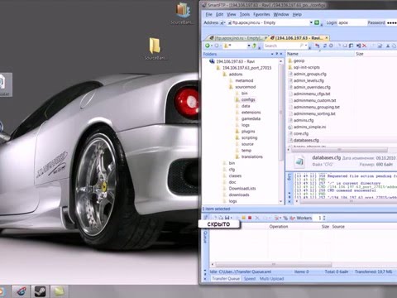397x298 pixels.
Task: Increase the Workers count stepper
Action: point(324,217)
